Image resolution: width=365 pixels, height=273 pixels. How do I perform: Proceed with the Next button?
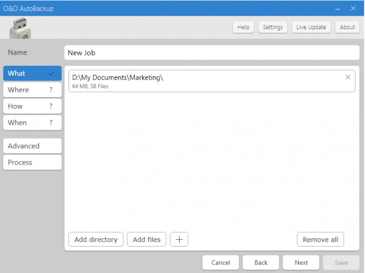tap(301, 262)
